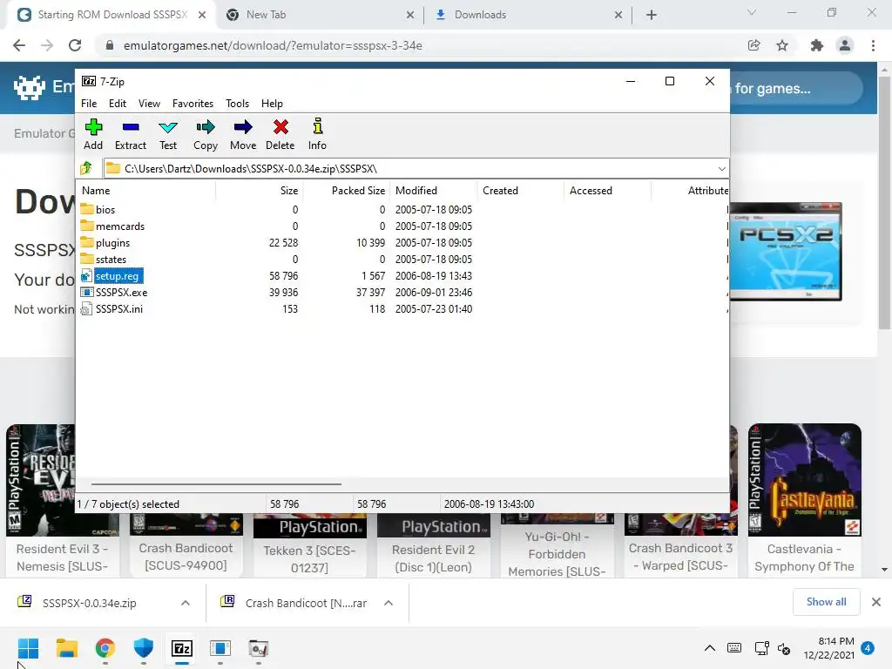Image resolution: width=892 pixels, height=669 pixels.
Task: Click Show all downloads
Action: point(826,602)
